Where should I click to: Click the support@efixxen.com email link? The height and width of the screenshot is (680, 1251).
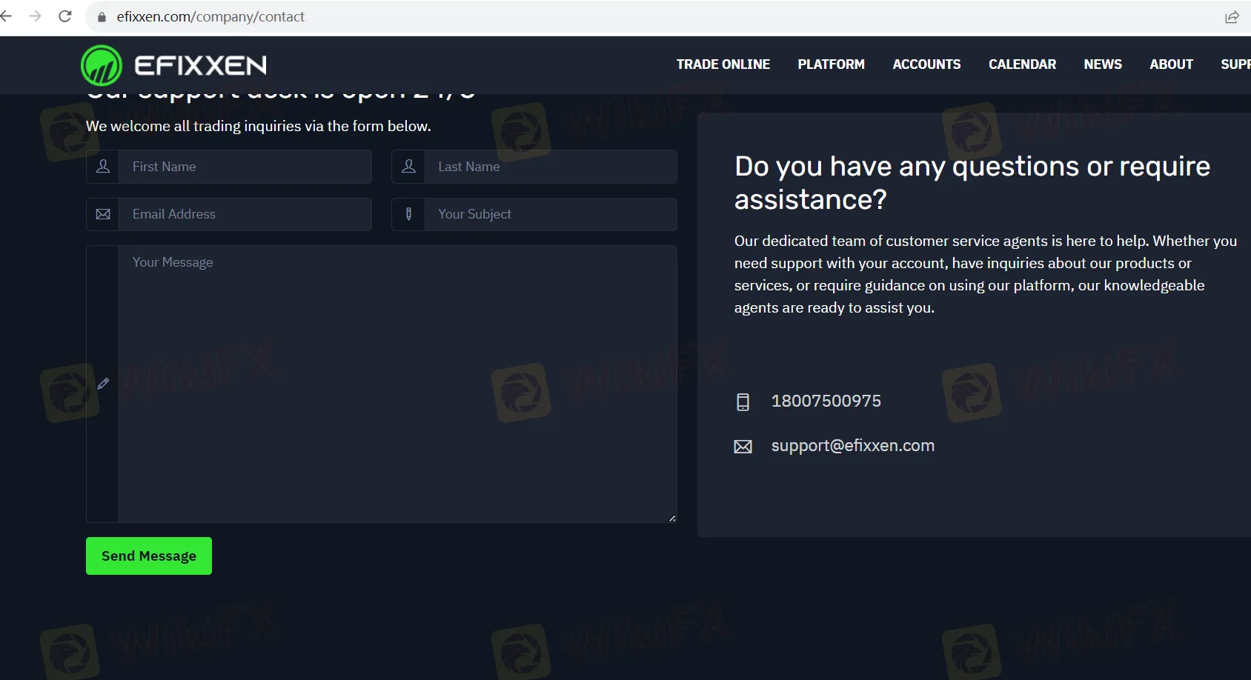tap(852, 446)
